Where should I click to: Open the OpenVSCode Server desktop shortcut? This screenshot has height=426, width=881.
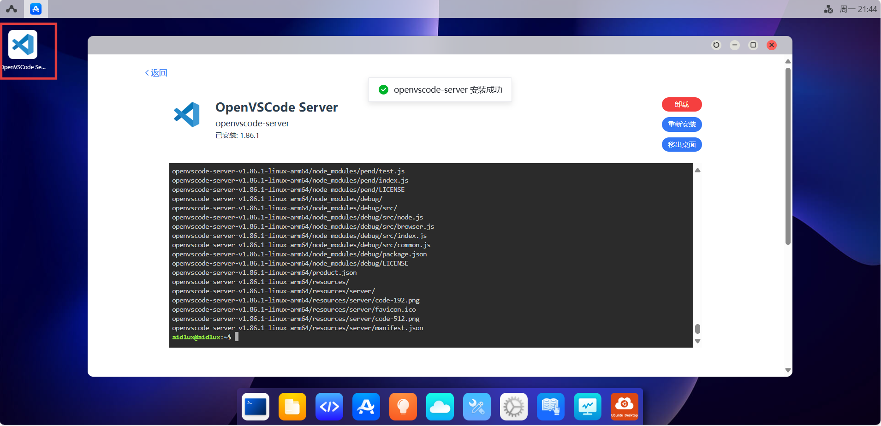(23, 45)
